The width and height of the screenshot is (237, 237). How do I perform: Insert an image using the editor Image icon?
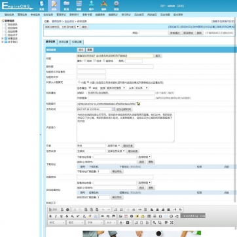[120, 216]
